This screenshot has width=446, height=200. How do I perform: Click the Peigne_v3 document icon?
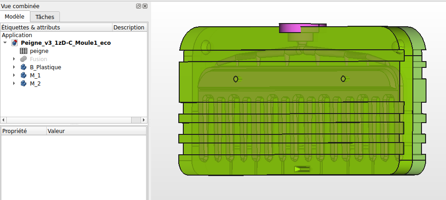click(x=15, y=43)
